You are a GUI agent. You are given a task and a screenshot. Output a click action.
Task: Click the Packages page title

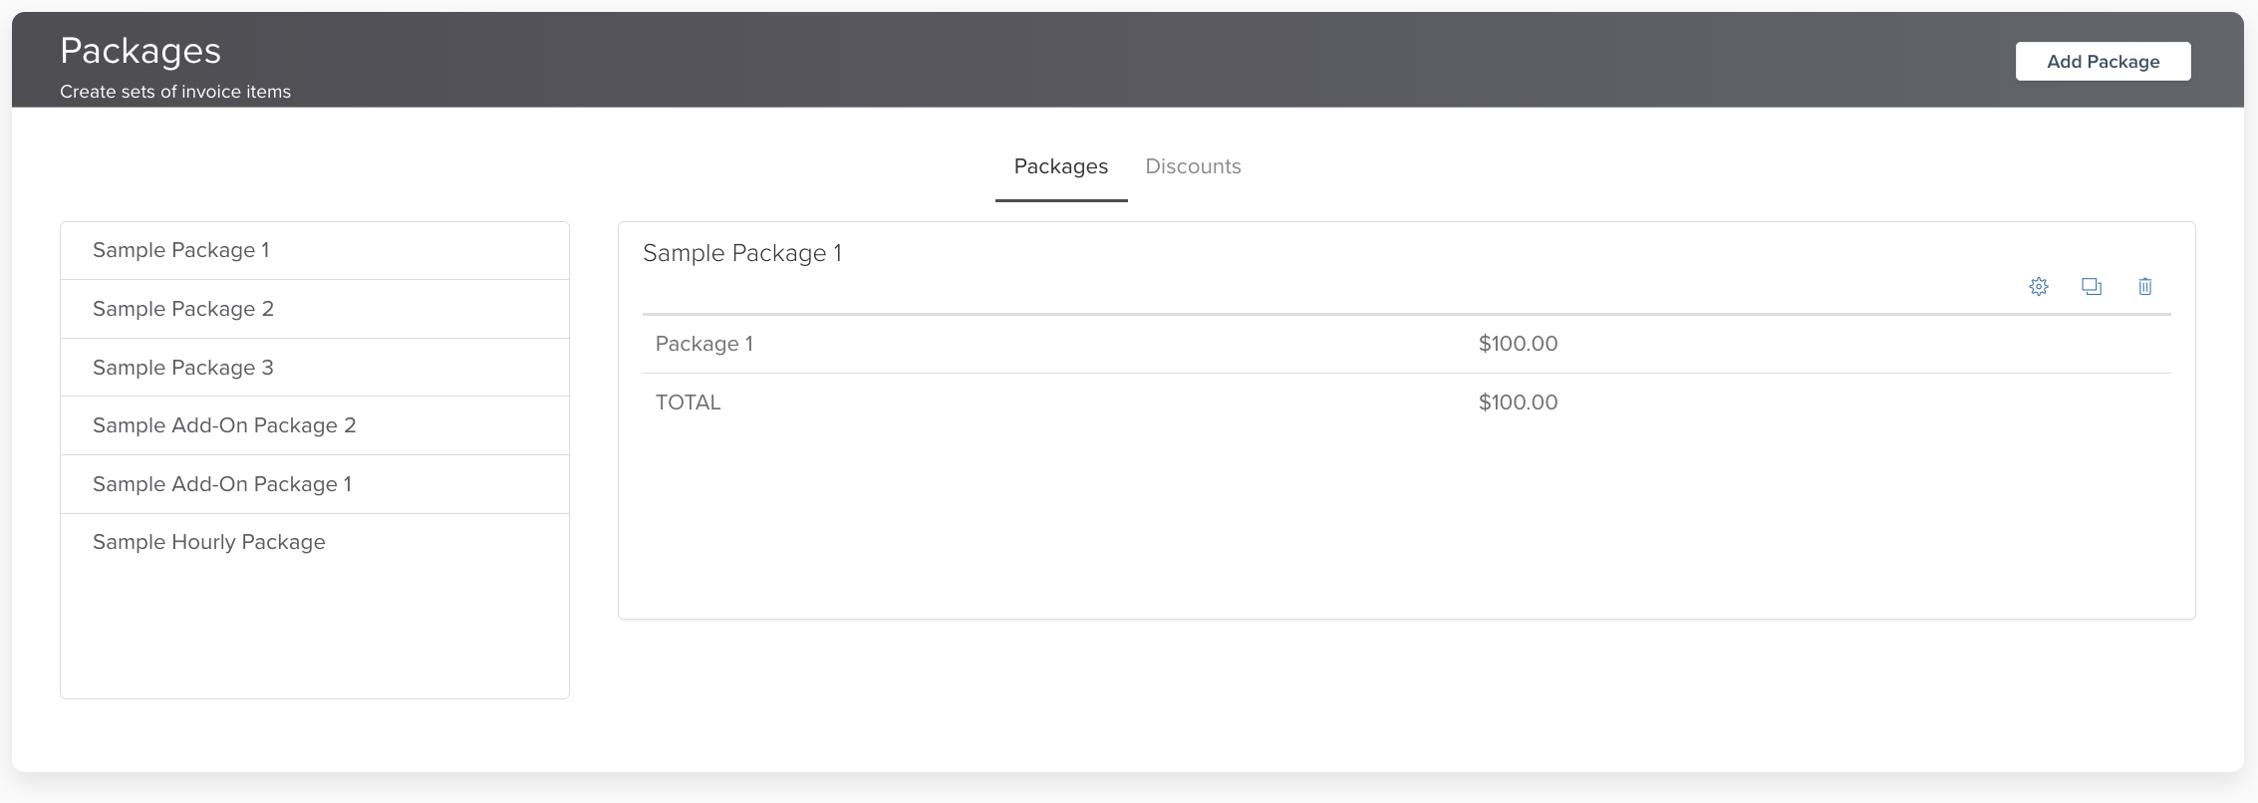[x=141, y=51]
